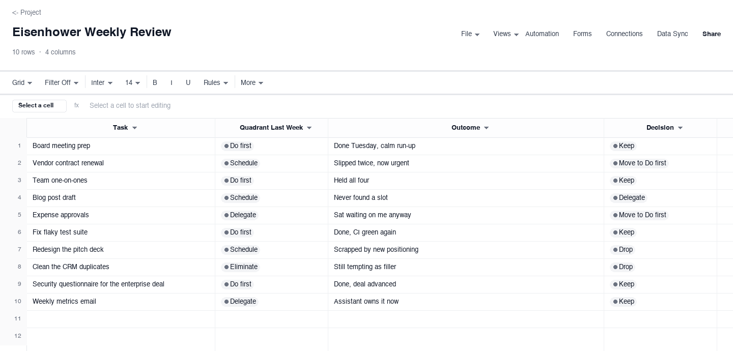Select the Vendor contract renewal cell
Screen dimensions: 733x351
(x=121, y=163)
